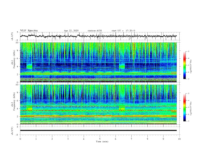Click the lower color bar "log(PSD)(V²/Hz)" label
202x156 pixels.
pos(191,109)
